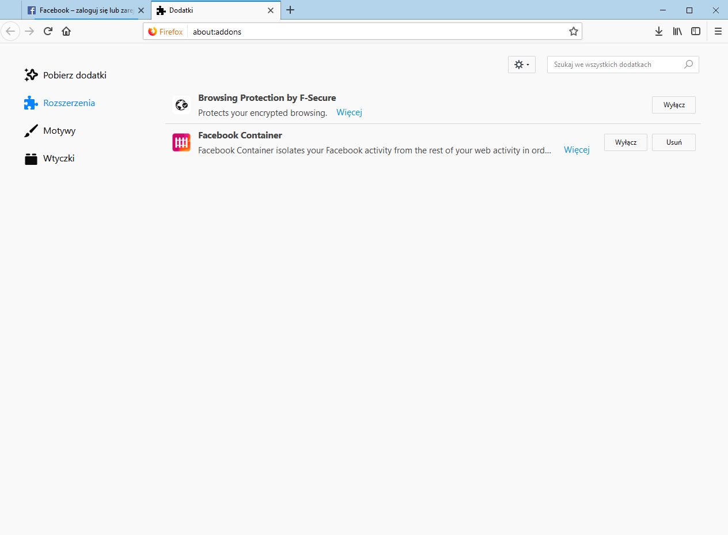Toggle the sidebar view icon
The image size is (728, 535).
point(696,32)
